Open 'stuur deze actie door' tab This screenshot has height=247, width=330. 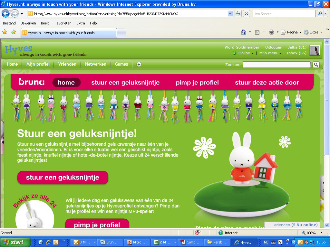(267, 83)
